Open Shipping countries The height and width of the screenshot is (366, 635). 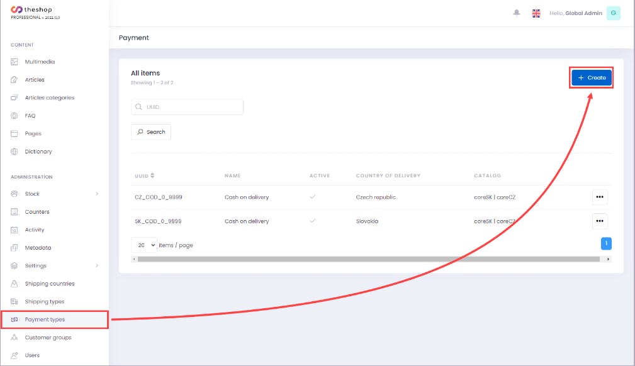coord(50,284)
